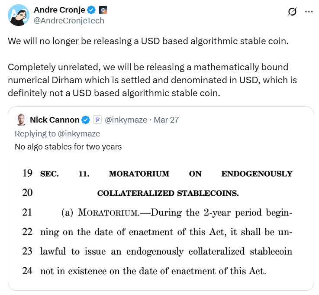Click the tweet's first sentence about stable coin
Screen dimensions: 319x295
coord(148,42)
